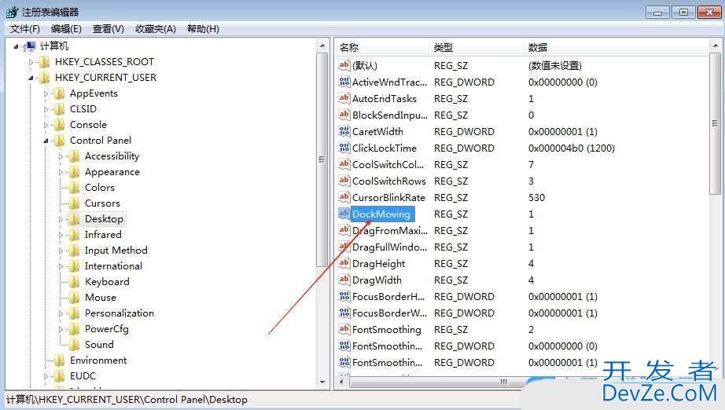Viewport: 725px width, 410px height.
Task: Click the CursorBlinkRate string icon
Action: click(x=344, y=197)
